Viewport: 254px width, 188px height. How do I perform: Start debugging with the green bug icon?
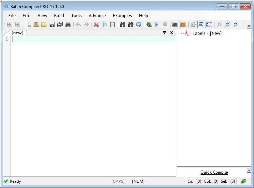click(x=149, y=24)
